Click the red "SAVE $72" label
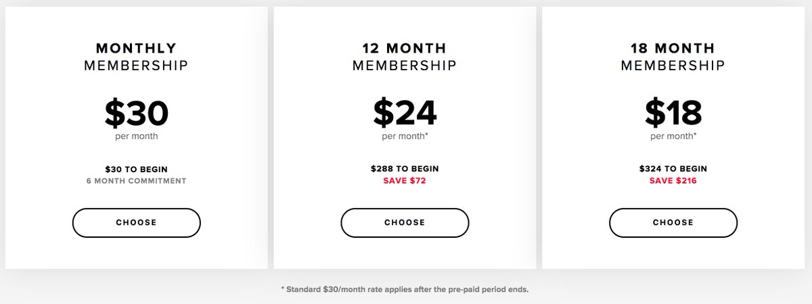Viewport: 812px width, 304px height. [405, 181]
